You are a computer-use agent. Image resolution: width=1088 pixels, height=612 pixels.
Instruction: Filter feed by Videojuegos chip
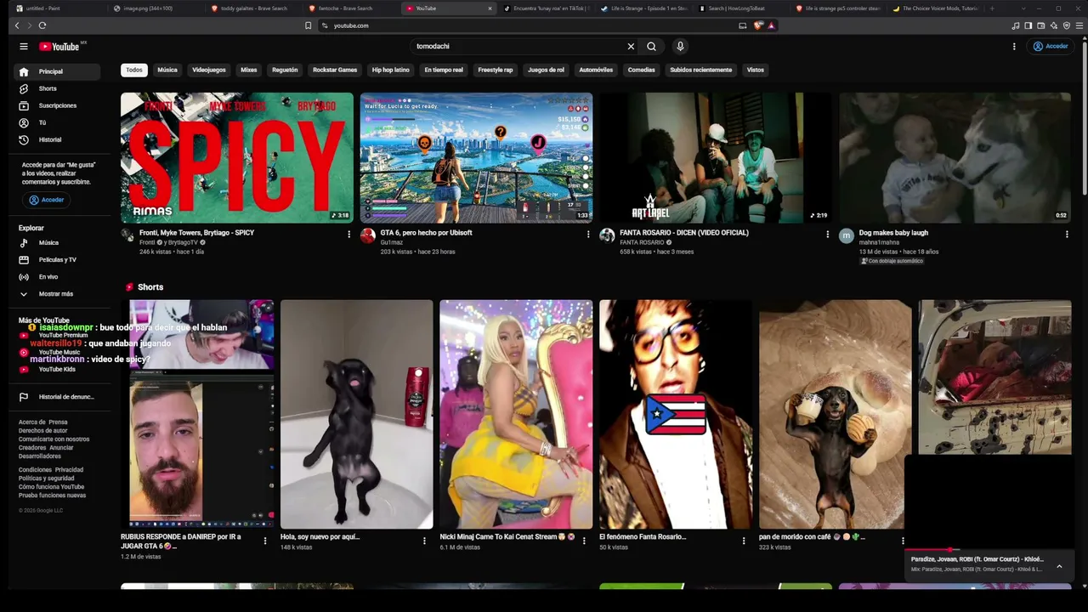coord(209,70)
